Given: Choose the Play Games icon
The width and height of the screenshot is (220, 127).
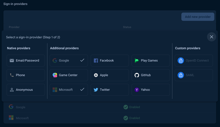Looking at the screenshot, I should coord(137,61).
